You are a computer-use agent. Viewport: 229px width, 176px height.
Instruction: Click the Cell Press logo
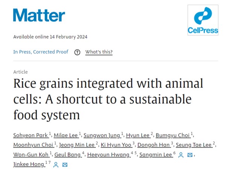coord(203,20)
